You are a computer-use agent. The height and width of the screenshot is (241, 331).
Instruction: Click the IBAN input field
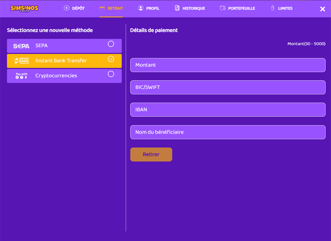(x=228, y=110)
